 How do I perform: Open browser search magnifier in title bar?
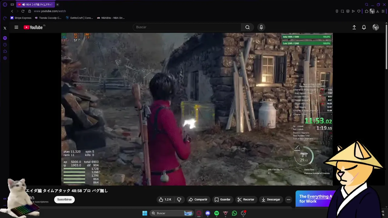click(x=366, y=5)
